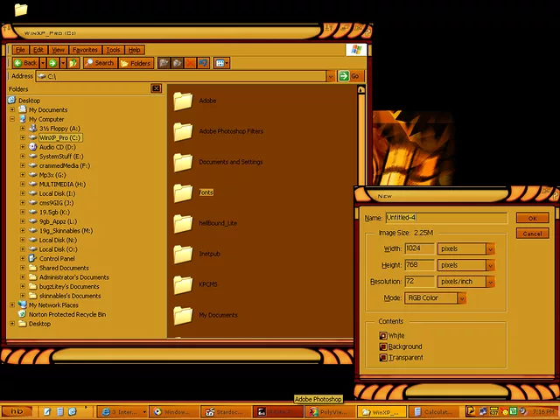This screenshot has width=560, height=420.
Task: Click the Explorer Address bar field
Action: point(181,76)
